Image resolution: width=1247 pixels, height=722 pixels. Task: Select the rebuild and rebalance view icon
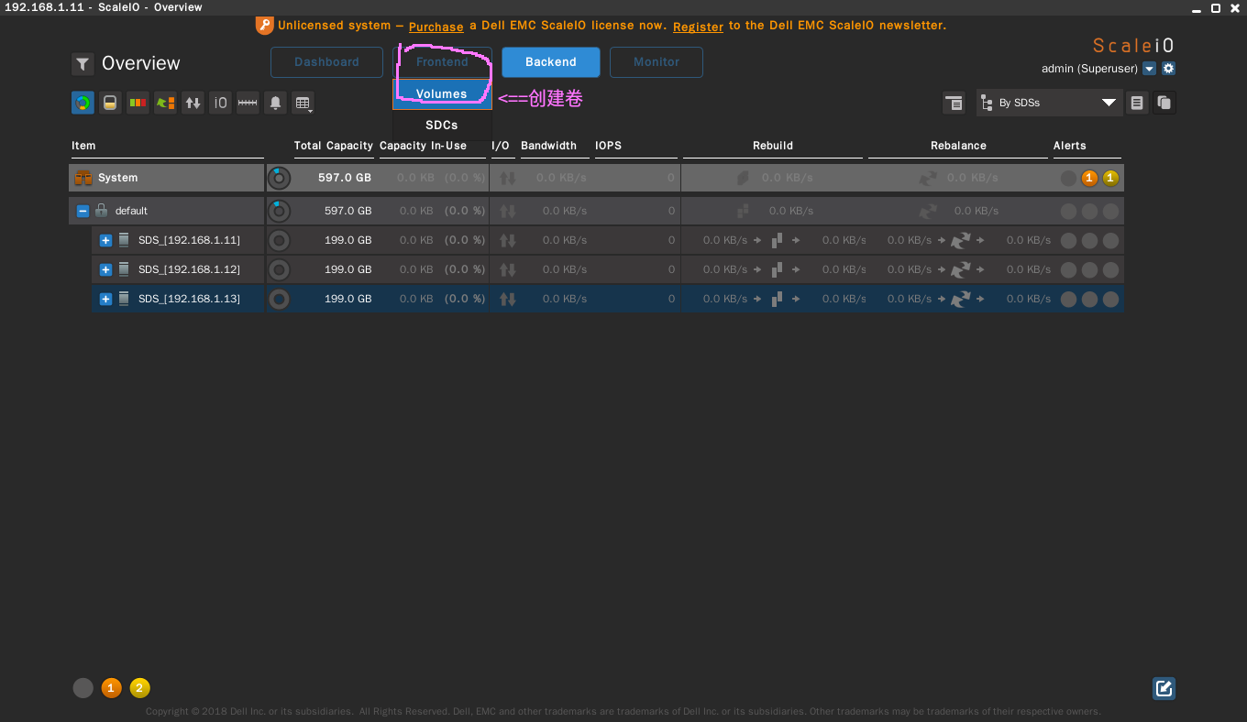(165, 103)
